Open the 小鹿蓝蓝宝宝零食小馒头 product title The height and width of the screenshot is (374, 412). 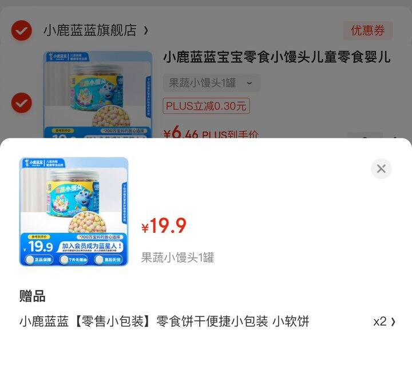pyautogui.click(x=276, y=57)
